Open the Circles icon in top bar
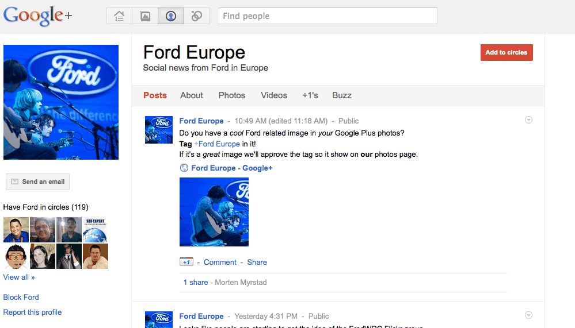Image resolution: width=575 pixels, height=328 pixels. point(197,16)
